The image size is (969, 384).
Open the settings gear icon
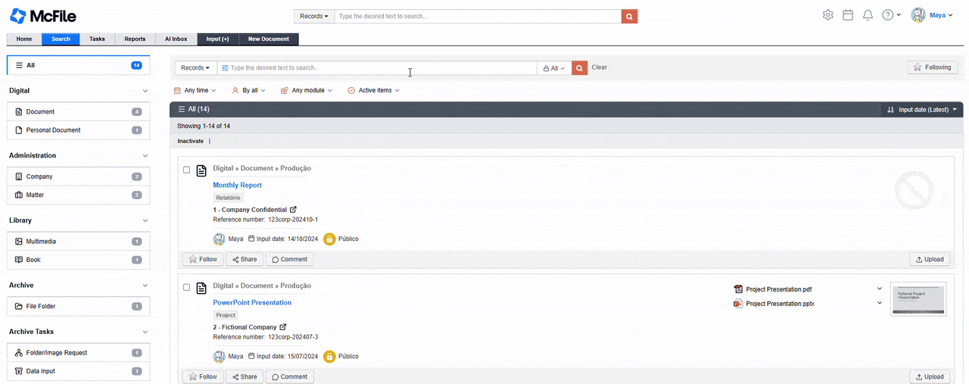[x=827, y=15]
